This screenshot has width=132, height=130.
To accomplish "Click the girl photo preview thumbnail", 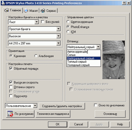I will pyautogui.click(x=114, y=60).
